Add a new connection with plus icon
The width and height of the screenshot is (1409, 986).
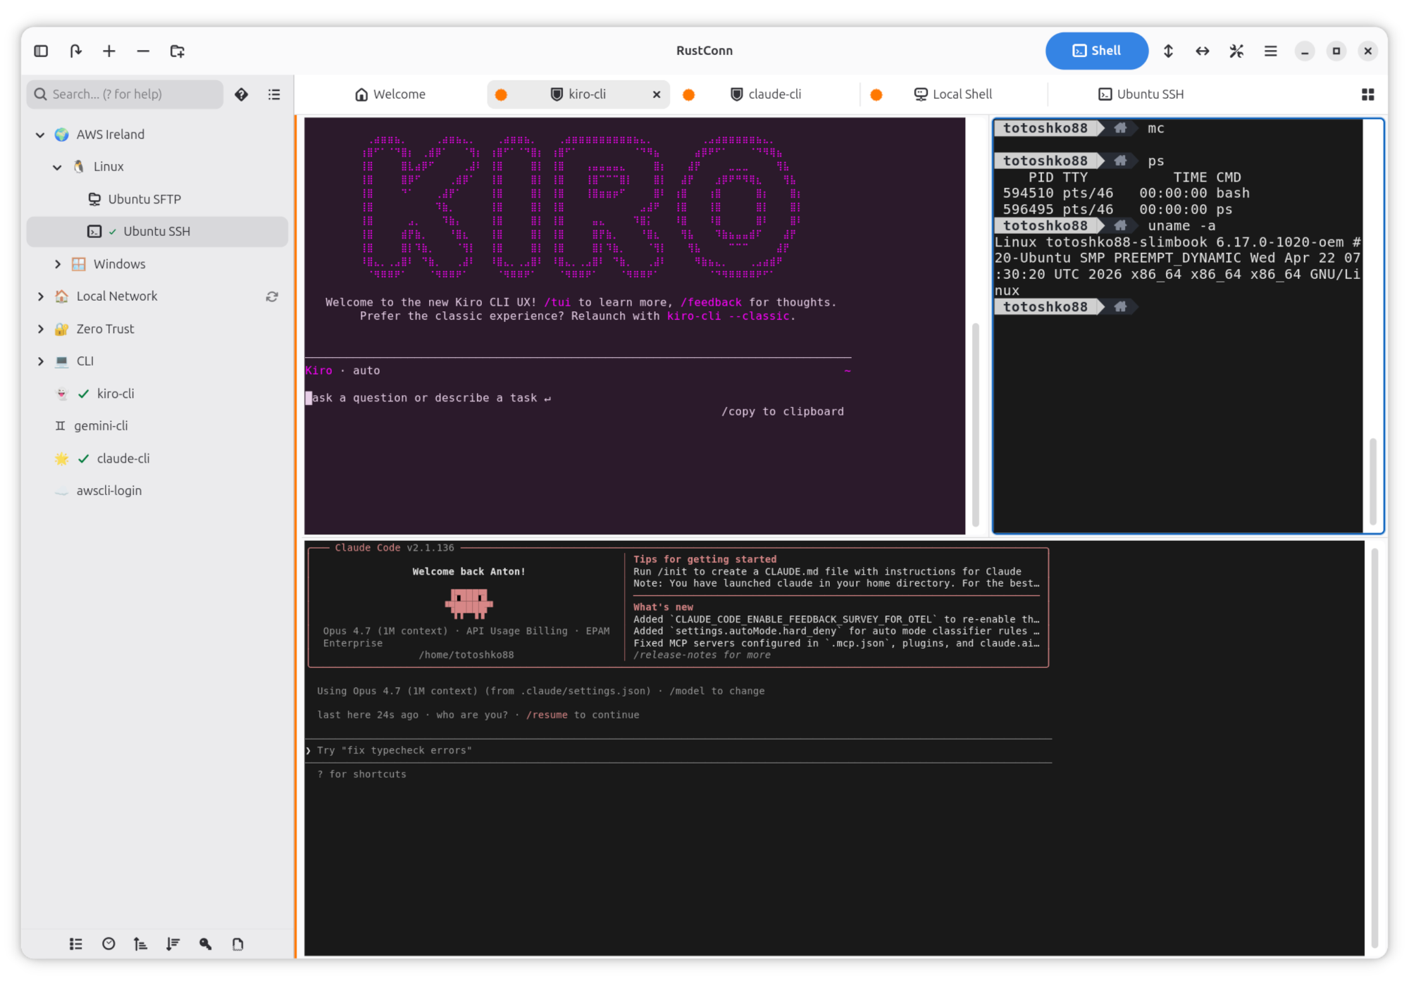coord(109,51)
